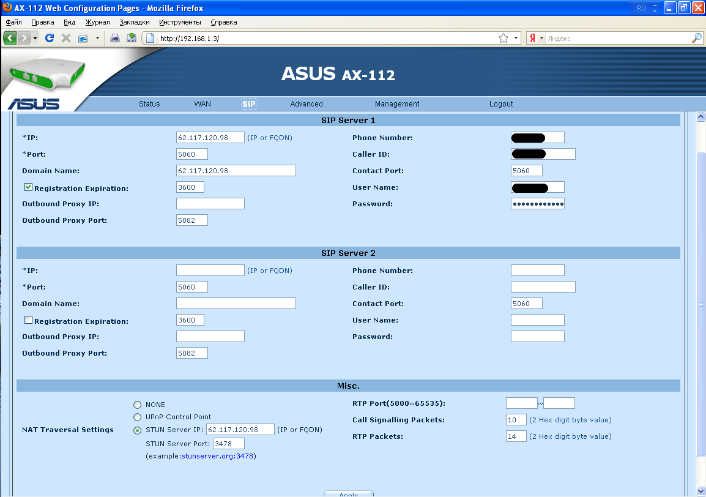Screen dimensions: 706x497
Task: Click SIP Server 1 Domain Name field
Action: point(236,171)
